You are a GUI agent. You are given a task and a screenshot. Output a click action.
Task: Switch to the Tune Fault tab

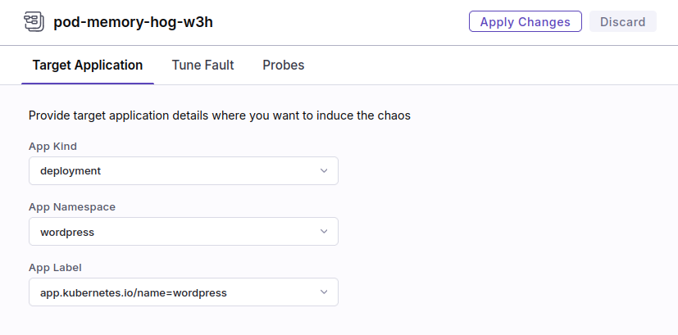pos(202,66)
